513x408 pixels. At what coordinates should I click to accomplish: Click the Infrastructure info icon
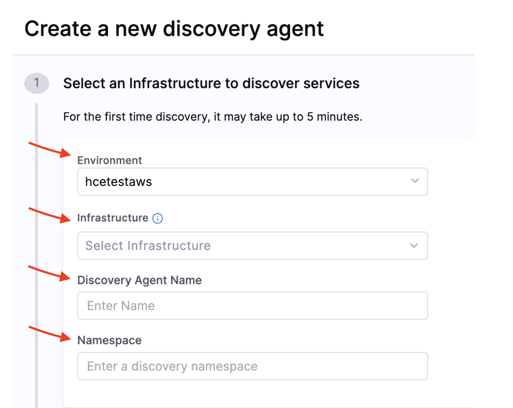157,218
